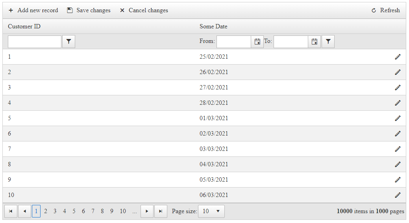Go to the next page

tap(147, 212)
